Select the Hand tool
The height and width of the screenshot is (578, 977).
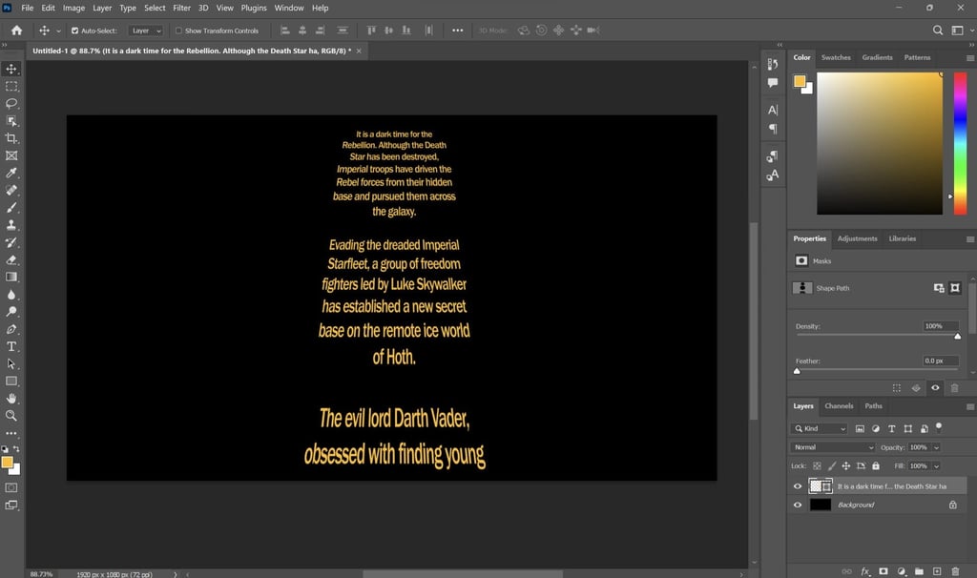pyautogui.click(x=11, y=399)
